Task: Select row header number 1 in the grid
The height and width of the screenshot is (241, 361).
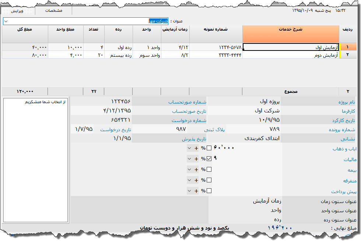Action: click(x=348, y=47)
